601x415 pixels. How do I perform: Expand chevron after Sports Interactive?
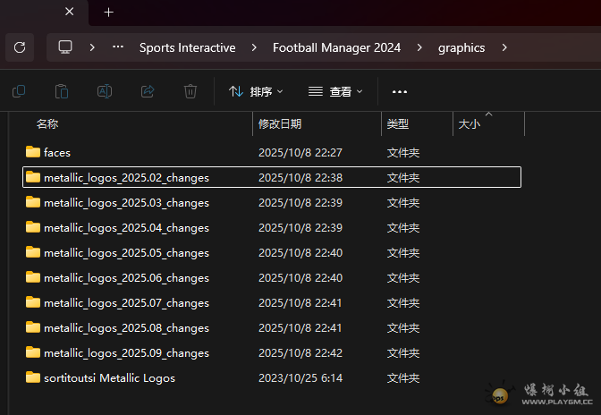[x=254, y=47]
